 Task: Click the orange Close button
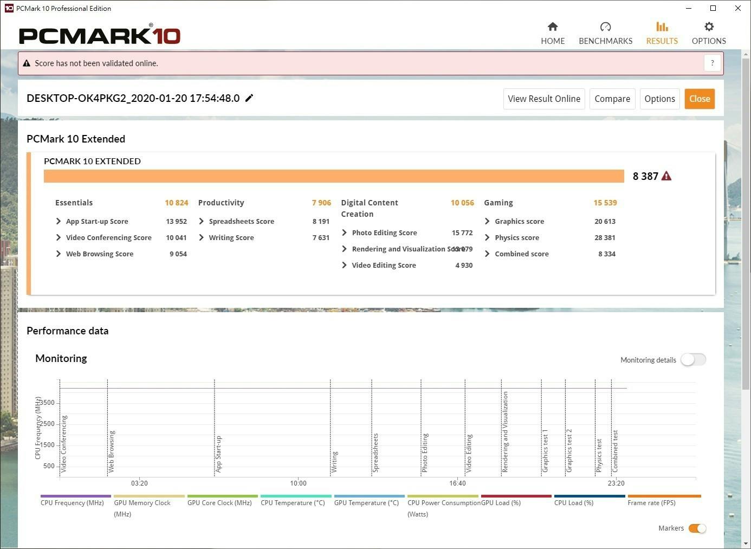(x=700, y=99)
